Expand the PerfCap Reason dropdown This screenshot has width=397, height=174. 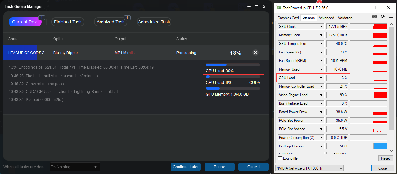coord(321,146)
